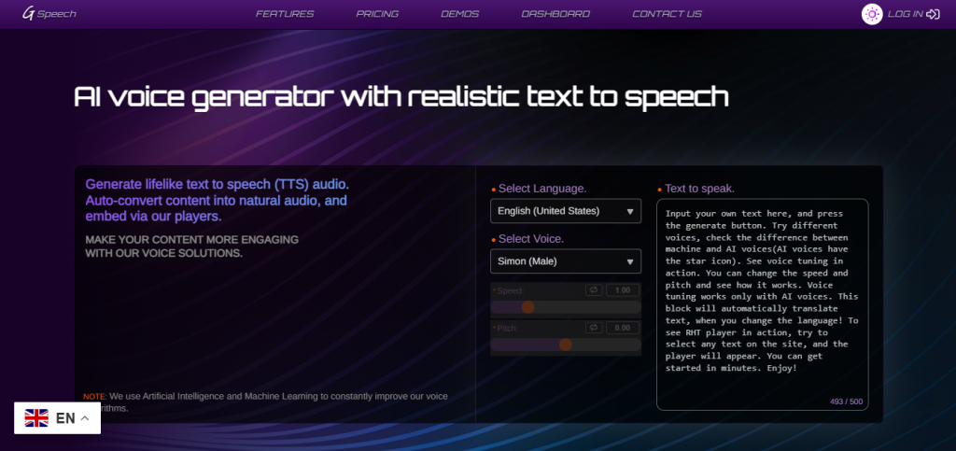Open the Select Voice dropdown
This screenshot has width=956, height=451.
click(x=566, y=261)
